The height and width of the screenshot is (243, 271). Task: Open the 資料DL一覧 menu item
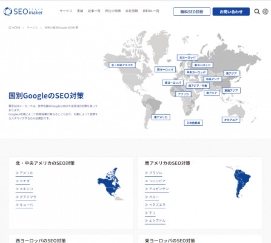click(x=151, y=11)
